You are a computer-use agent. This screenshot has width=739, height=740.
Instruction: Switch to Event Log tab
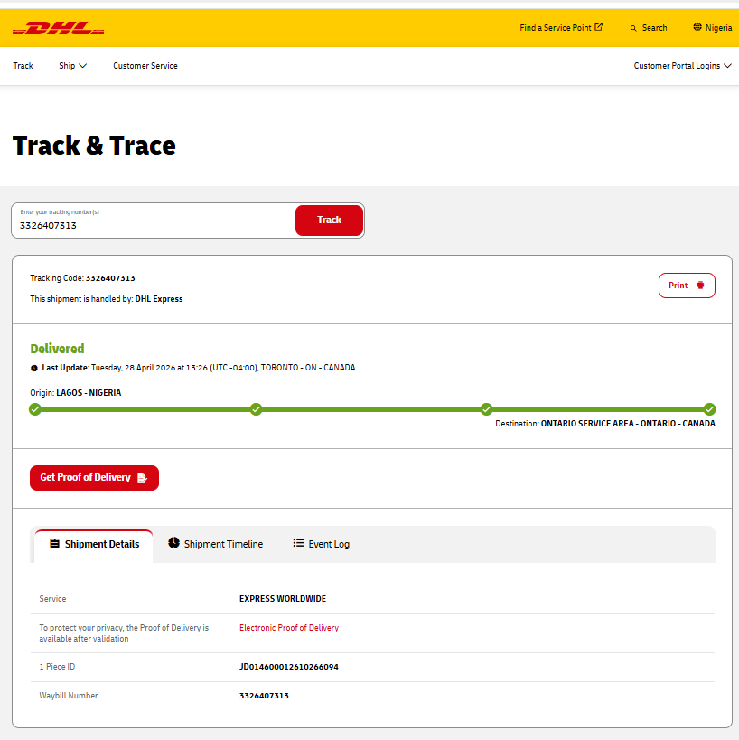pyautogui.click(x=322, y=544)
